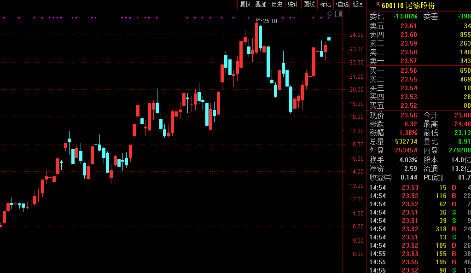Toggle the side panel layout icon

[338, 14]
